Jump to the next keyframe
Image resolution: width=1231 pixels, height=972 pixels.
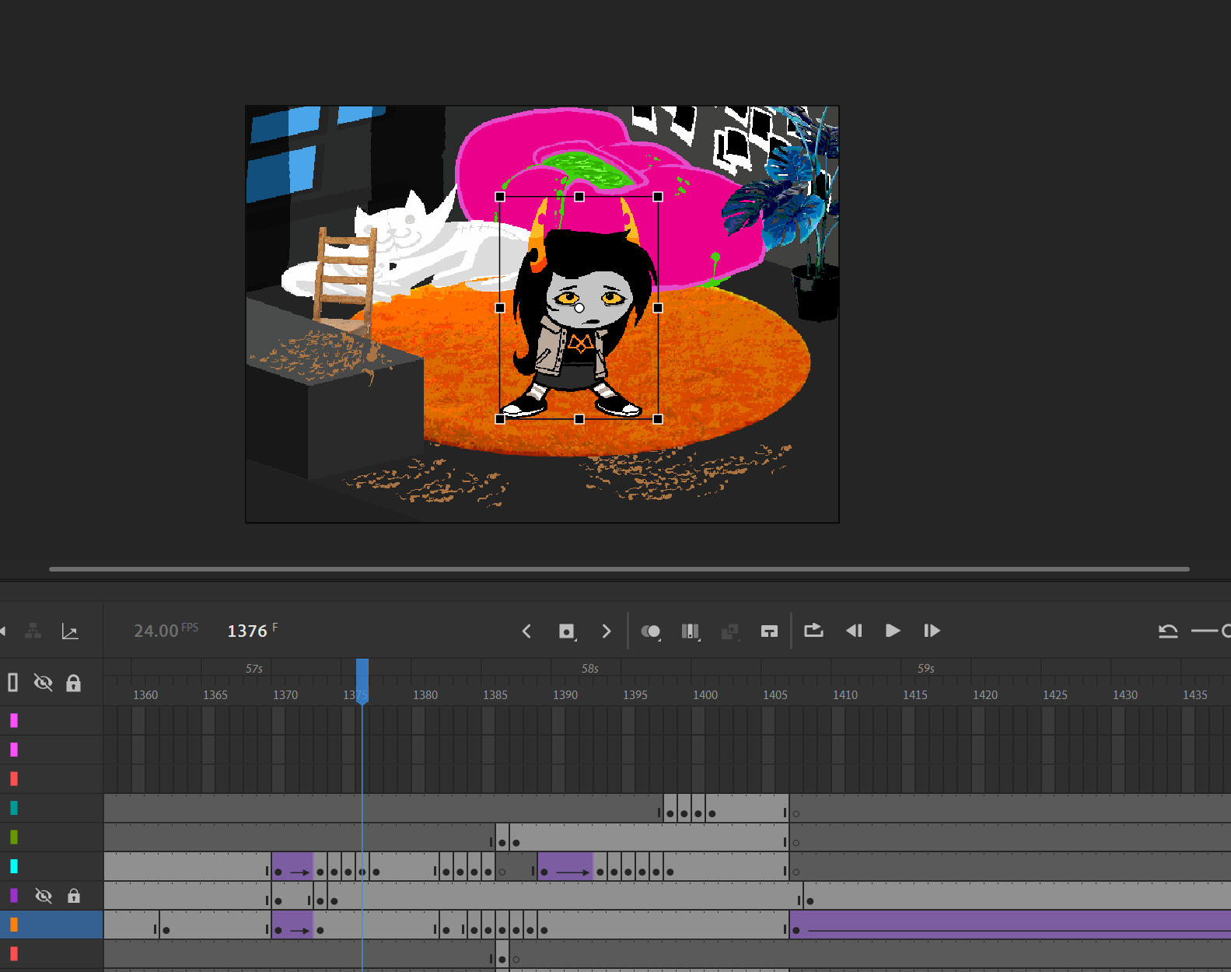pyautogui.click(x=607, y=631)
